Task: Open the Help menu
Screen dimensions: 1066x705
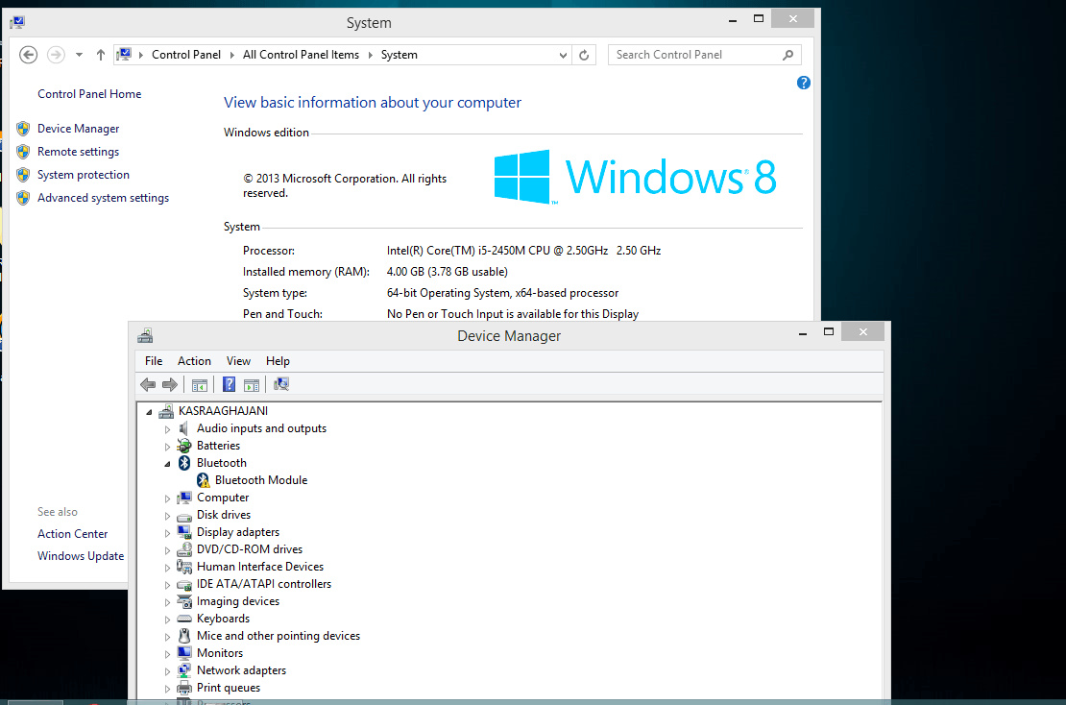Action: [279, 361]
